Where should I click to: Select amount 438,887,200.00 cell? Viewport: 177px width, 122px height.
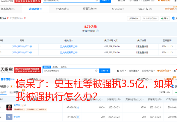pyautogui.click(x=112, y=46)
